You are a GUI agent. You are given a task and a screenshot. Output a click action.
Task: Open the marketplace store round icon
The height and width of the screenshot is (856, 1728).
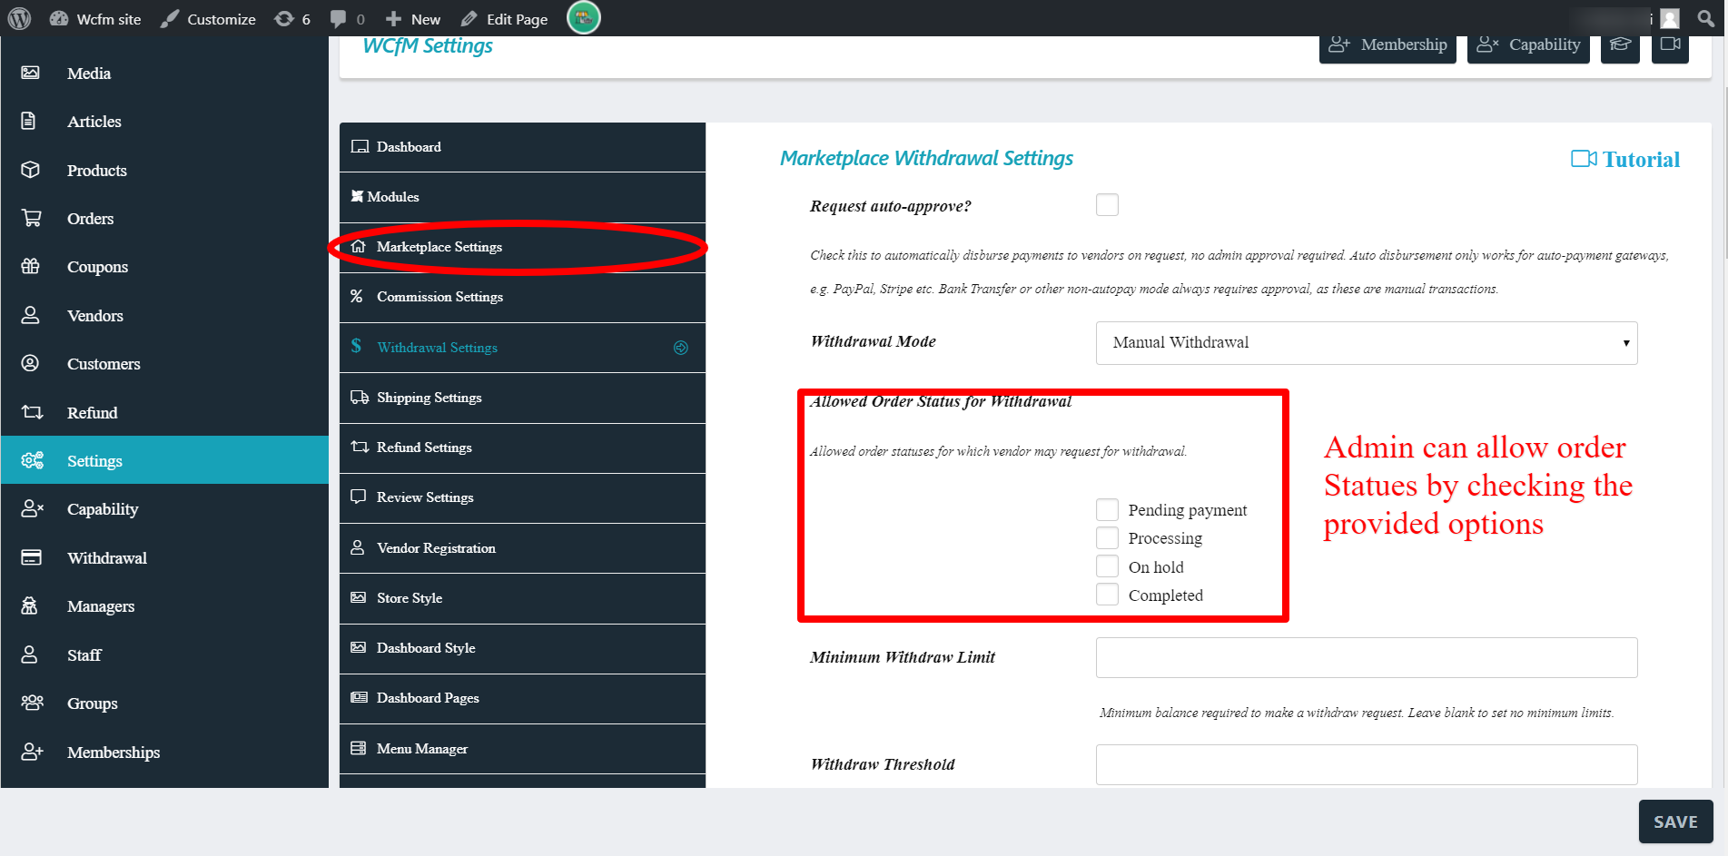click(x=584, y=17)
